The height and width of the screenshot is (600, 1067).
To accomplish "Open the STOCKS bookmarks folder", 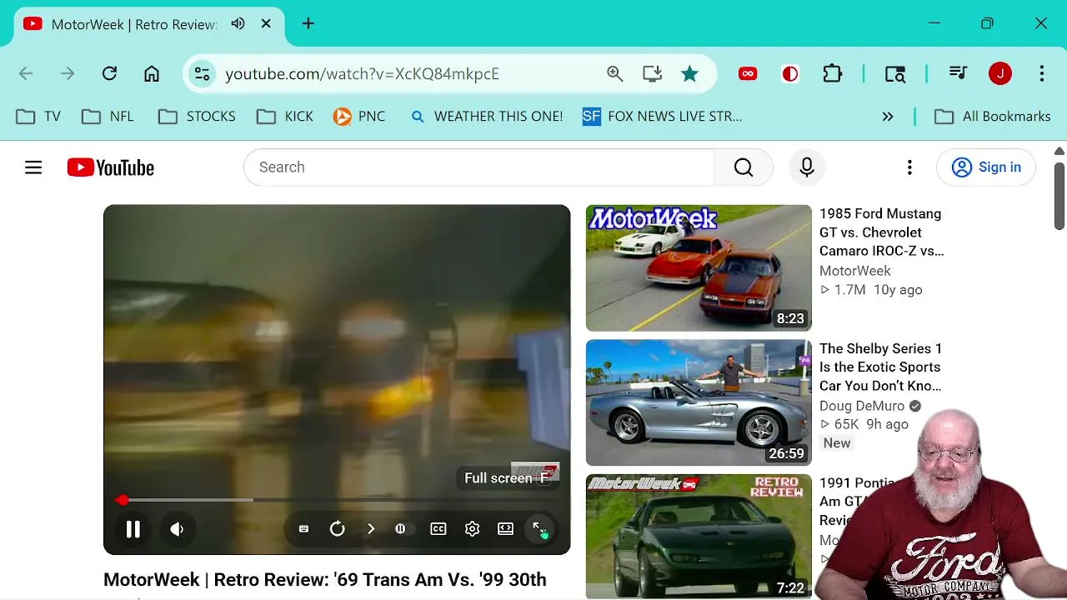I will click(x=197, y=117).
